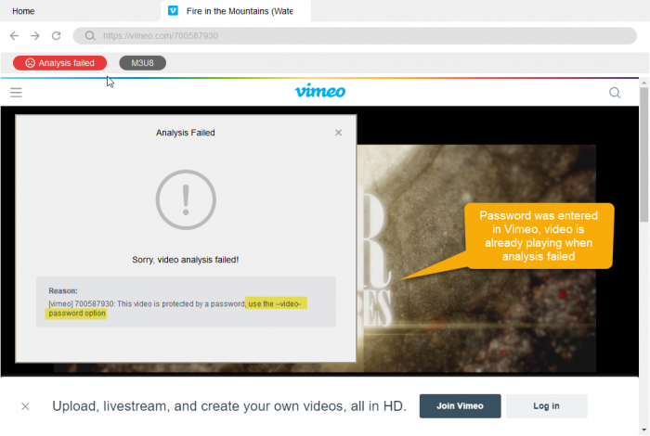Go forward with the forward arrow

click(35, 35)
